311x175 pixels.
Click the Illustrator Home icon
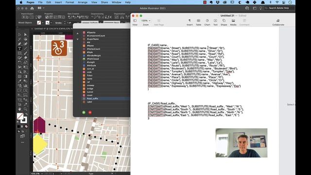click(32, 8)
